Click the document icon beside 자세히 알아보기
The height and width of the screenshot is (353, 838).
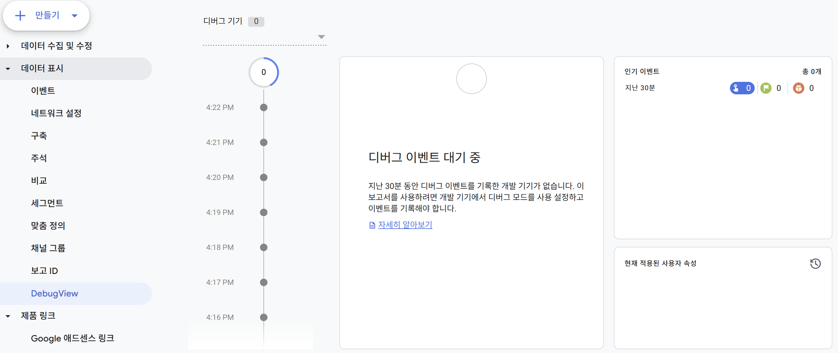click(372, 225)
